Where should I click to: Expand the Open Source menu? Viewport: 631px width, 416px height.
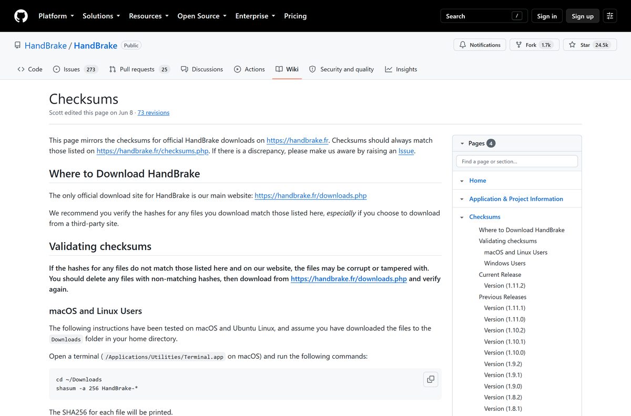(x=202, y=16)
